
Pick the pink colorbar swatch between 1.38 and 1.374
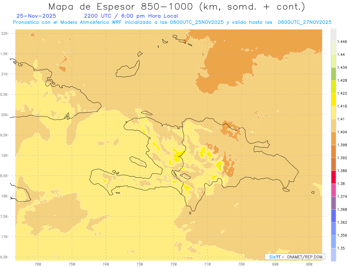[333, 190]
